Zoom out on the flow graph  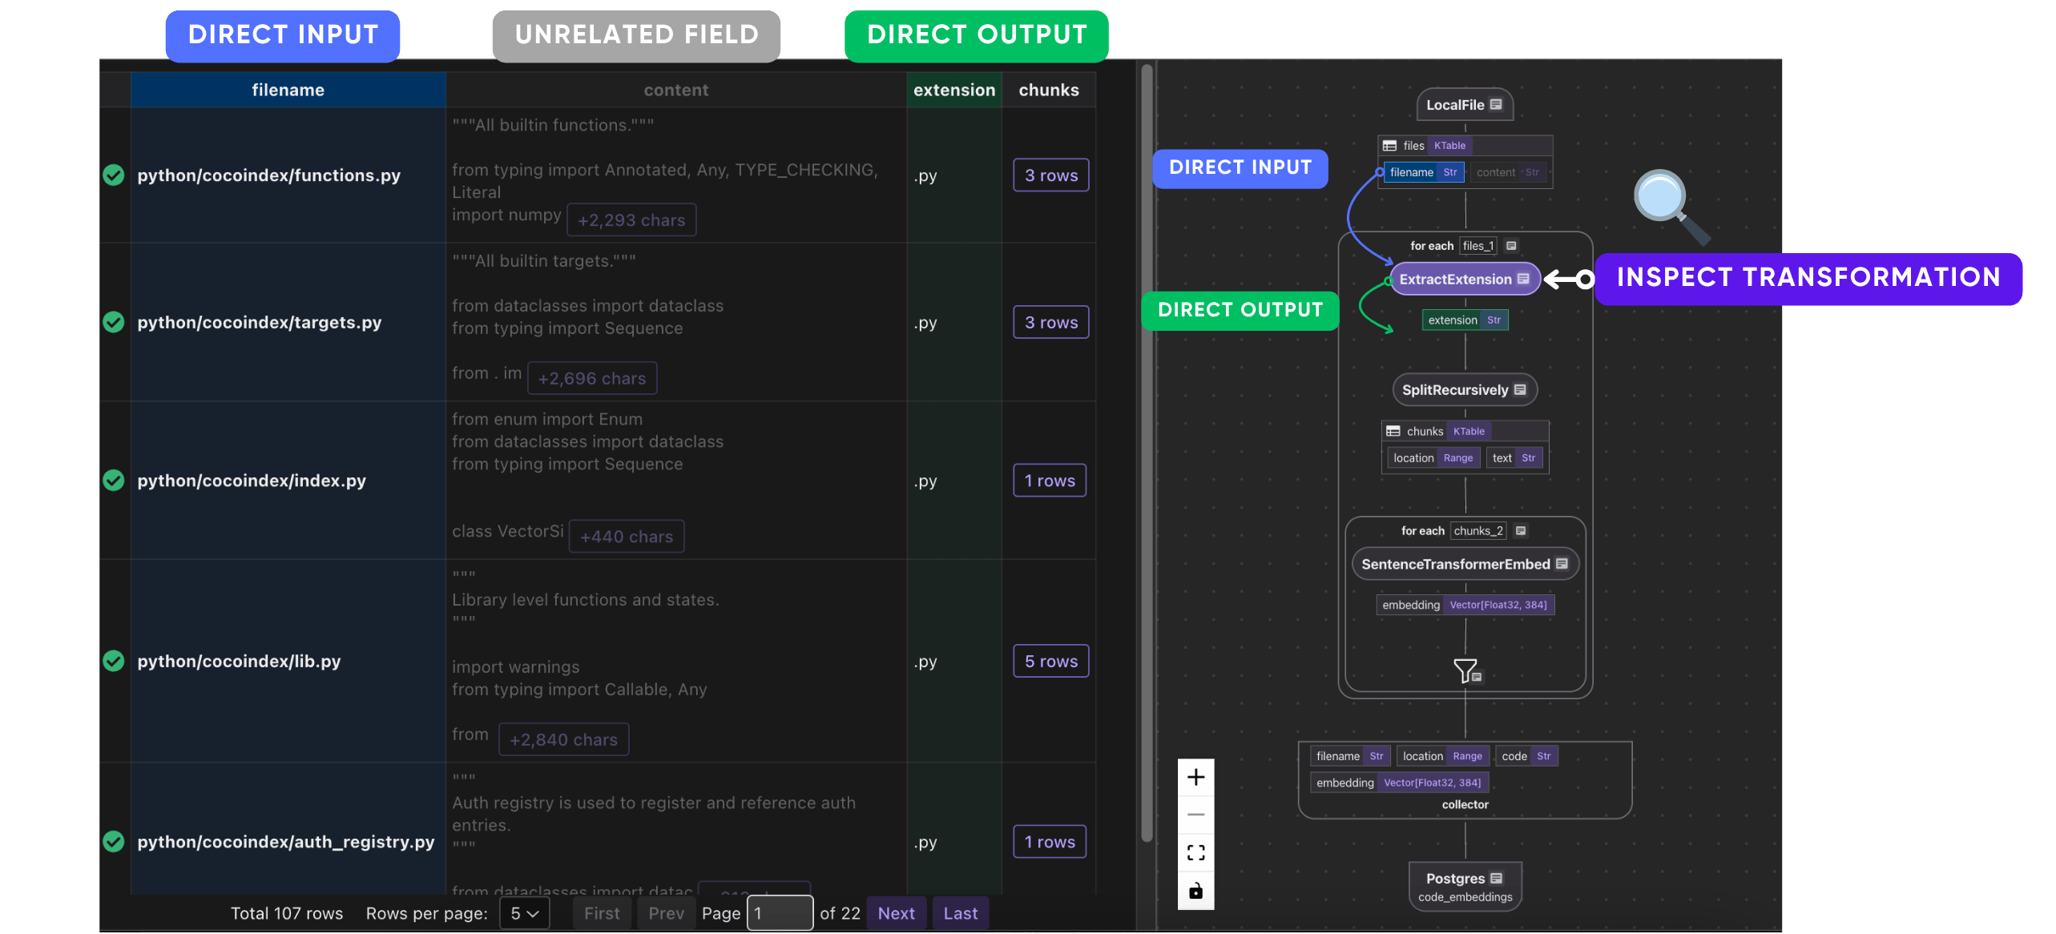point(1195,815)
